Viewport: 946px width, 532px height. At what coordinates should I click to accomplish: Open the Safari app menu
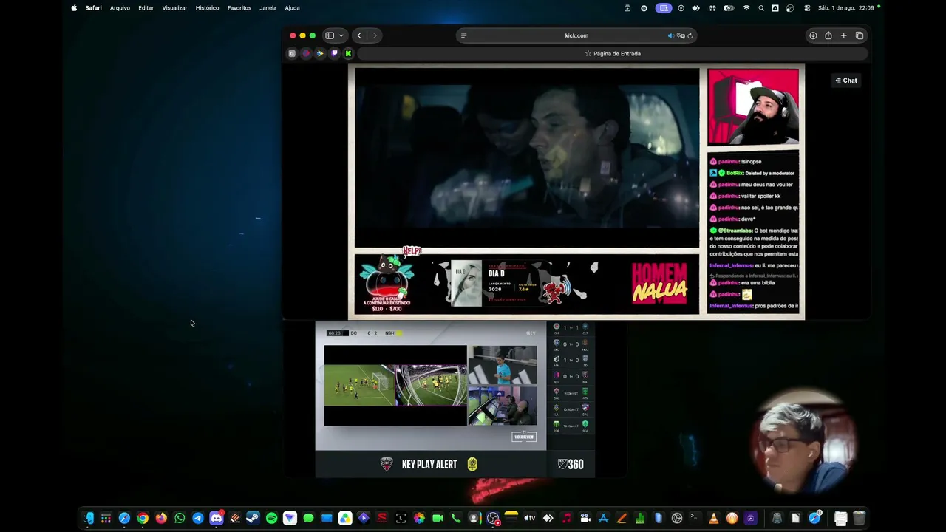pos(93,8)
